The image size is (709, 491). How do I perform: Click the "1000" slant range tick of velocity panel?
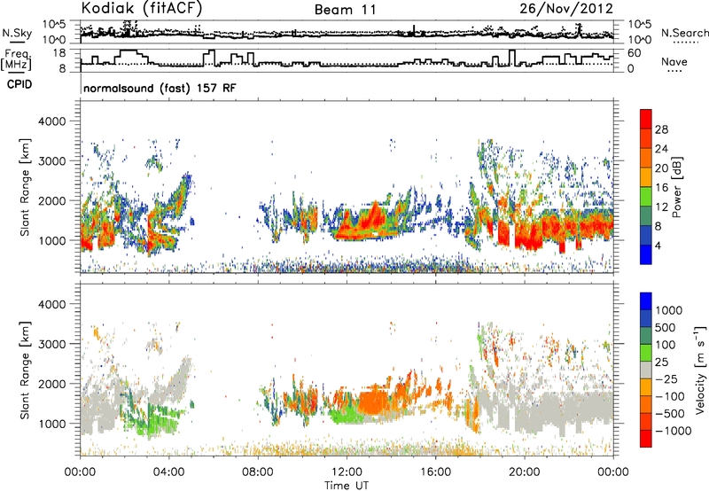pos(52,424)
